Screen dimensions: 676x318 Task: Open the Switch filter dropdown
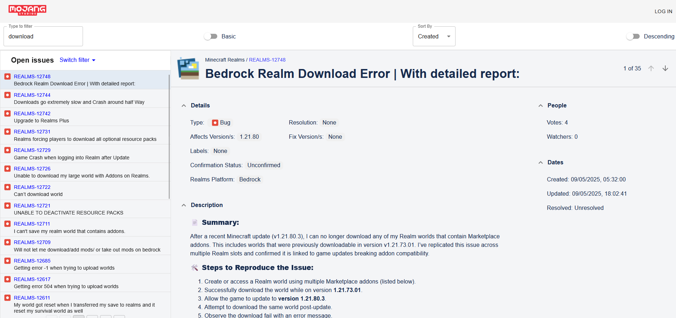pyautogui.click(x=77, y=60)
